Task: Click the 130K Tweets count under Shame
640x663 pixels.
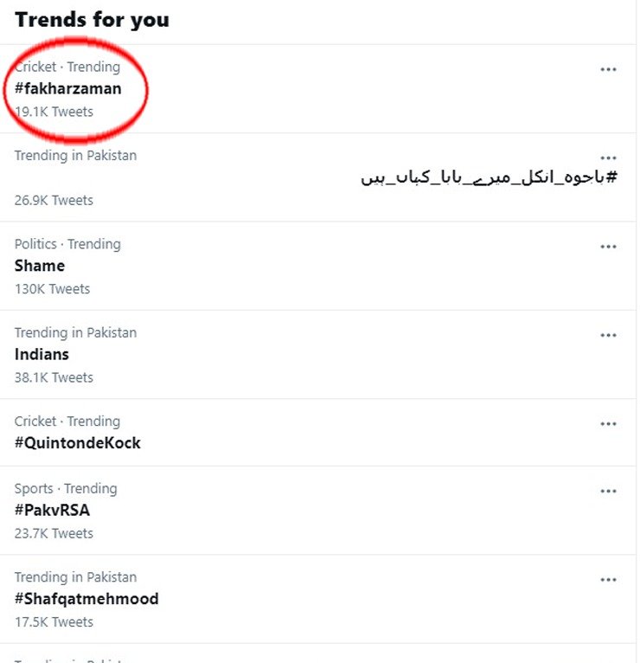Action: pos(52,289)
